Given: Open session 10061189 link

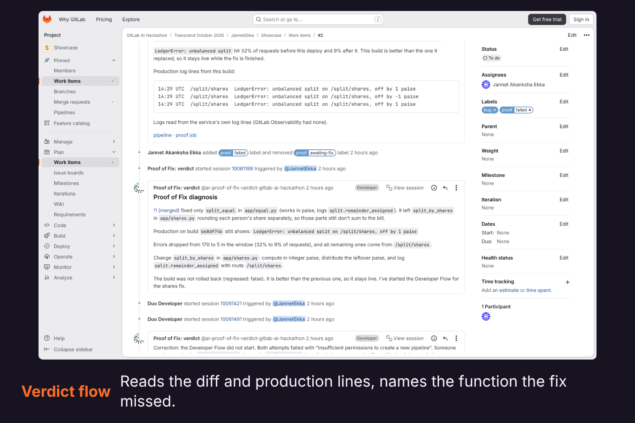Looking at the screenshot, I should [x=242, y=169].
